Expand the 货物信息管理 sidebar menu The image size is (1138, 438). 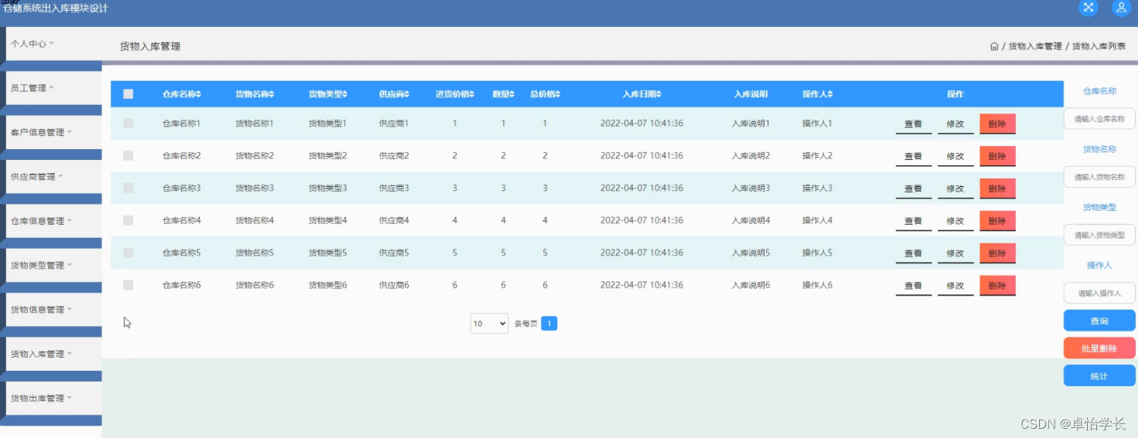(53, 310)
